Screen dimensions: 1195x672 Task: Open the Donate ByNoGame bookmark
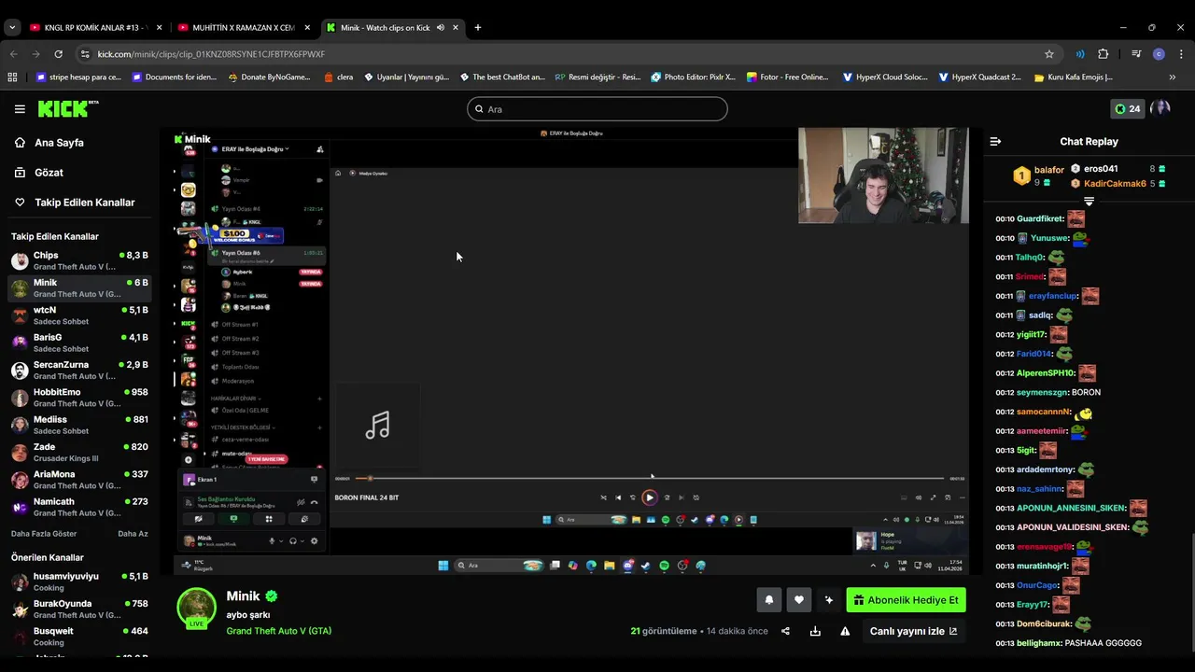coord(268,77)
